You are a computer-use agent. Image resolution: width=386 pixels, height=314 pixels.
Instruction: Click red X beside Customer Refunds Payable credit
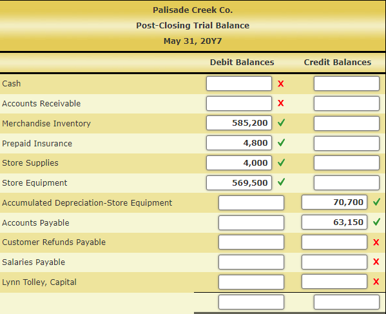376,242
